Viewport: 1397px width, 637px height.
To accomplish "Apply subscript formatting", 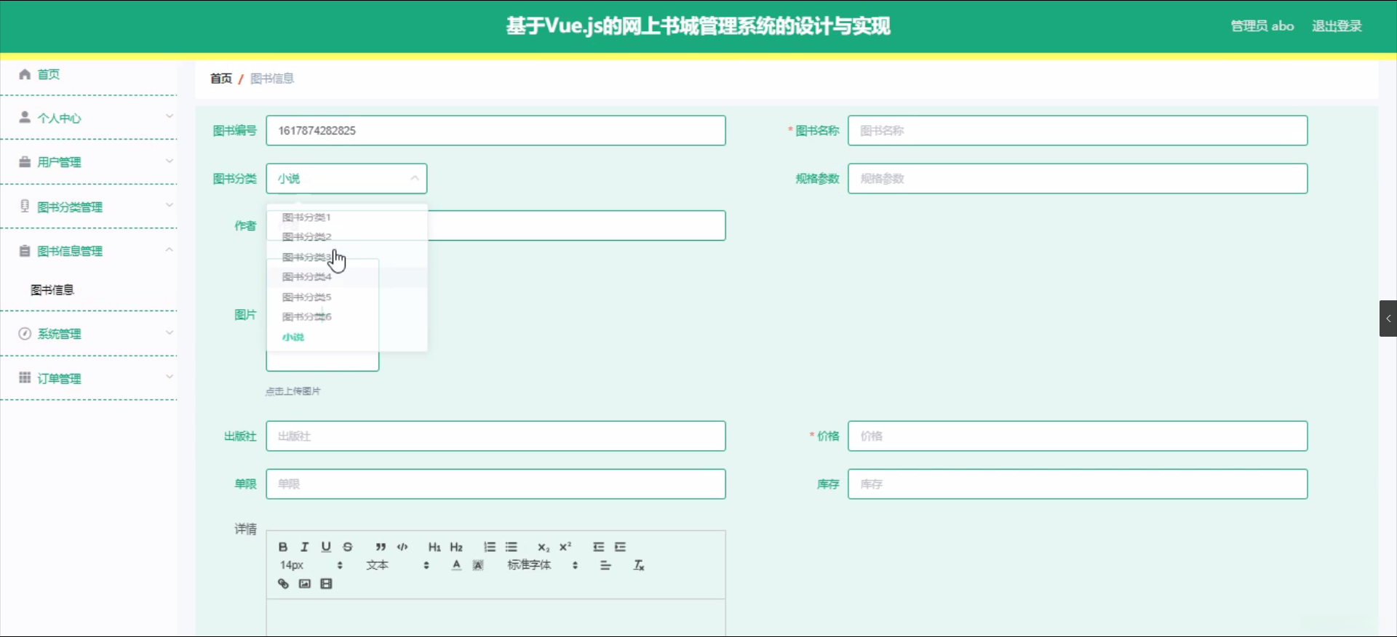I will point(544,547).
